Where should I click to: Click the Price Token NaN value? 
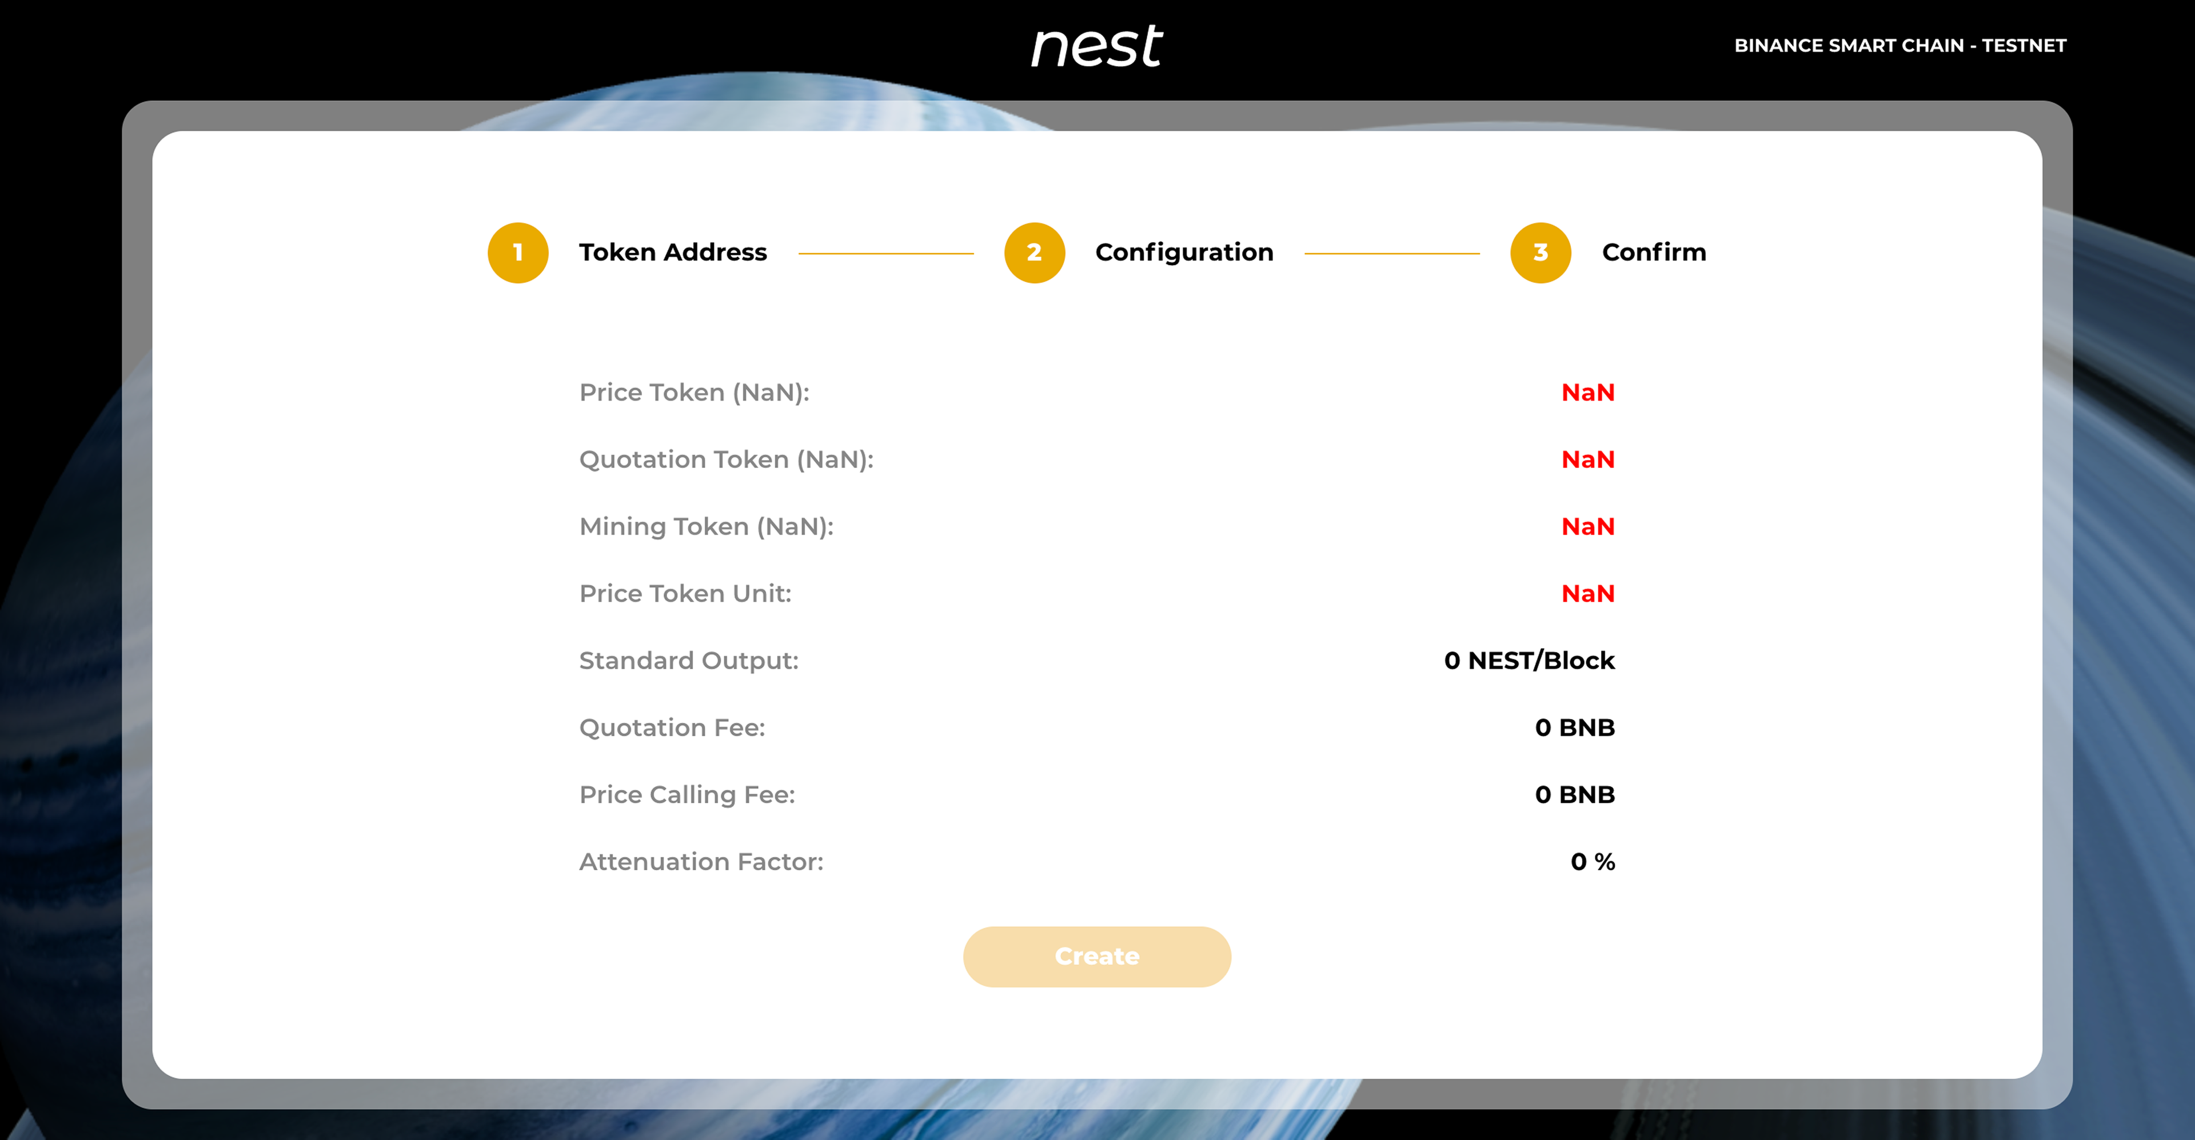click(x=1587, y=393)
